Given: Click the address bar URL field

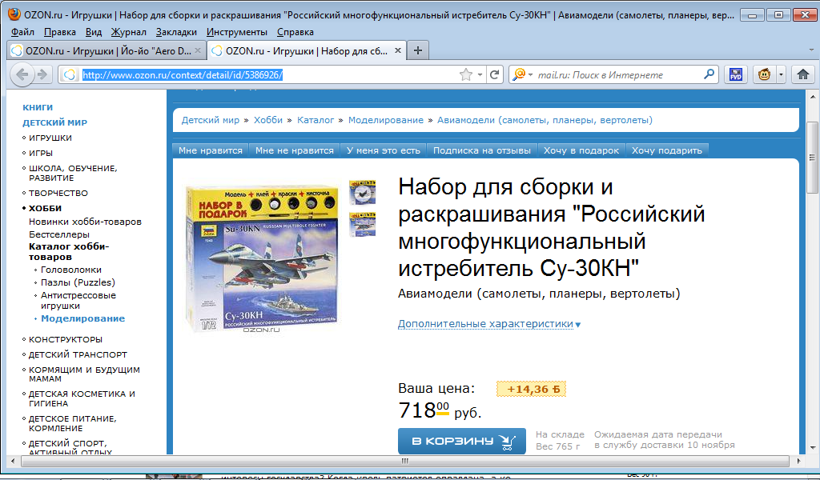Looking at the screenshot, I should [x=269, y=74].
